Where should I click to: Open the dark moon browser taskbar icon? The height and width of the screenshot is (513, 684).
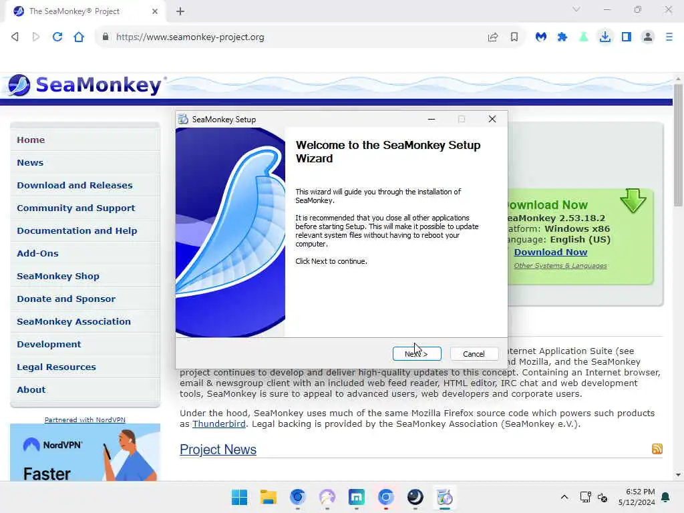[x=415, y=497]
